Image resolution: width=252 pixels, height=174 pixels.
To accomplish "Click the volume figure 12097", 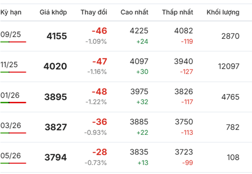I will point(229,66).
